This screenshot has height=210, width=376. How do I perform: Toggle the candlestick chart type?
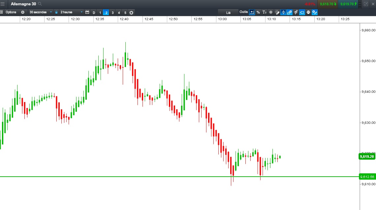pyautogui.click(x=283, y=12)
